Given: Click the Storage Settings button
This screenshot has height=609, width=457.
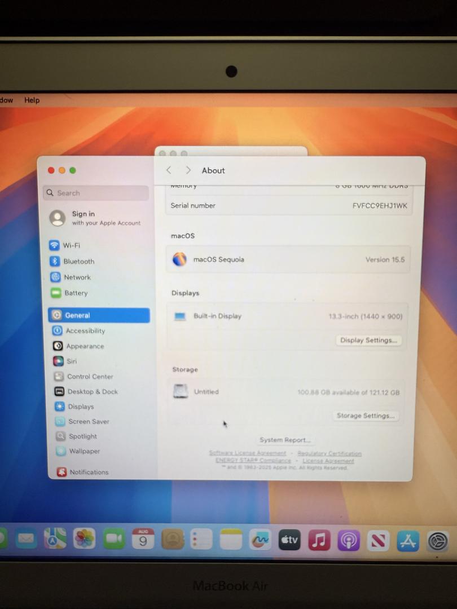Looking at the screenshot, I should (365, 416).
